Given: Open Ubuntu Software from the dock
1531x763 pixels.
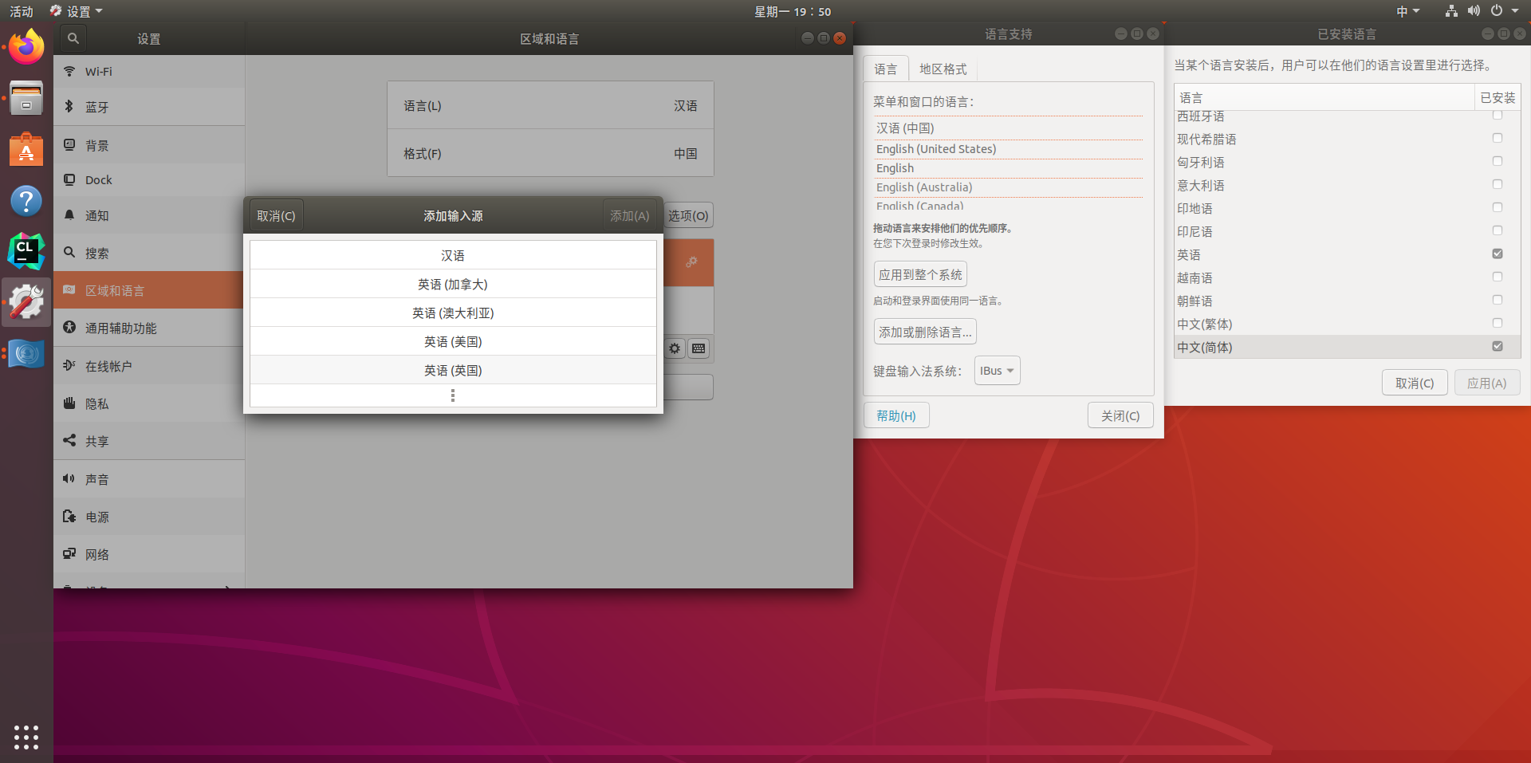Looking at the screenshot, I should (26, 150).
